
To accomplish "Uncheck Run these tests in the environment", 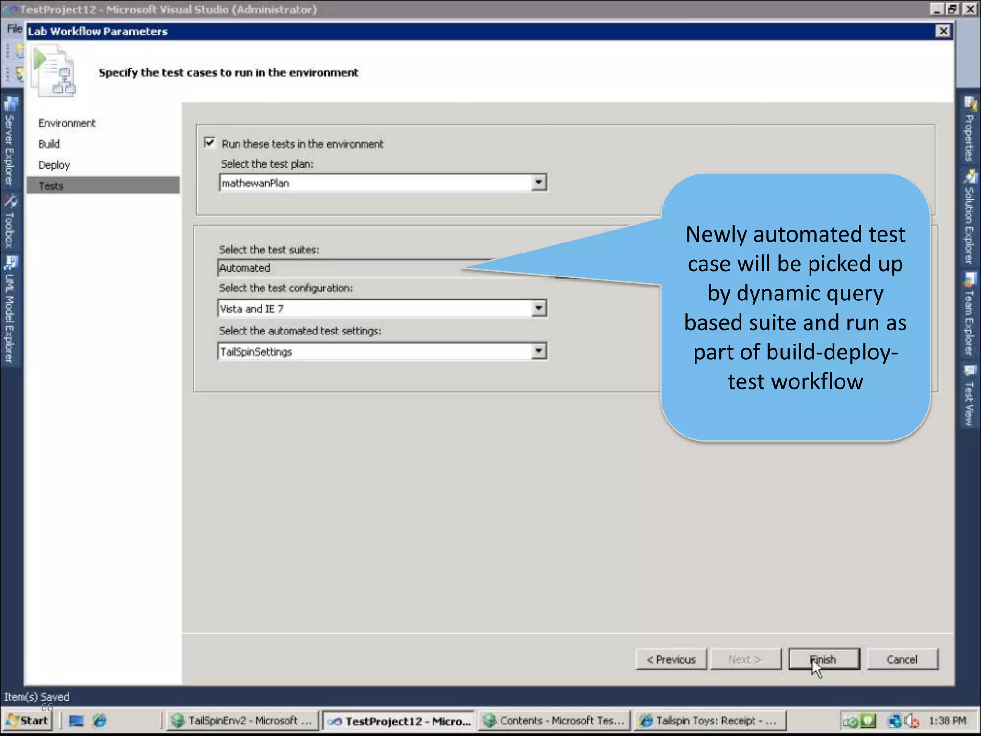I will click(x=209, y=143).
